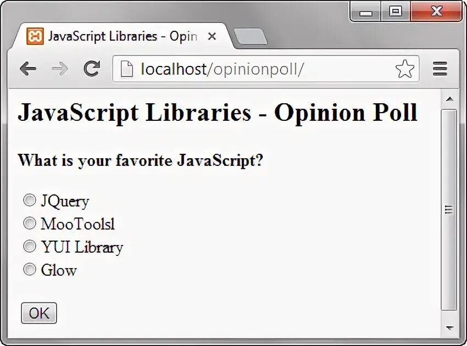Click the localhost/opinionpoll address field
Viewport: 467px width, 346px height.
pyautogui.click(x=258, y=69)
